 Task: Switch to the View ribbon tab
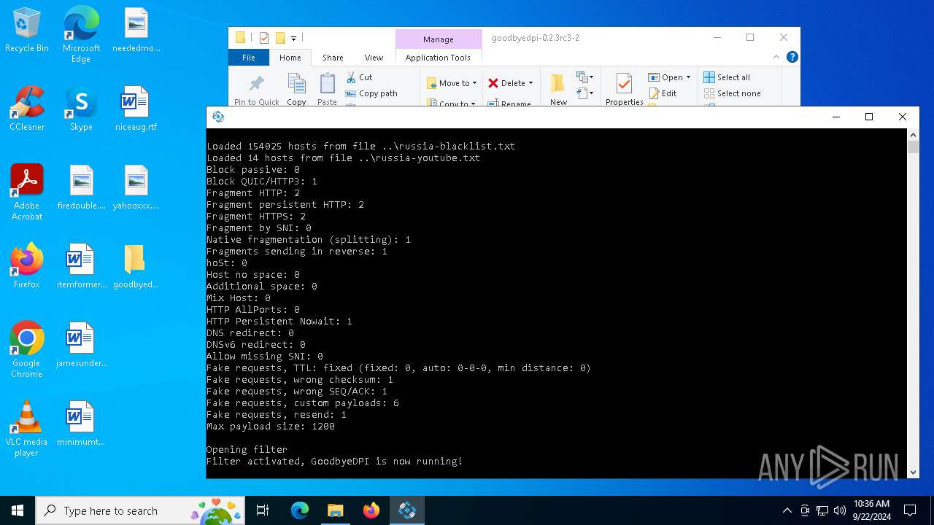click(374, 58)
